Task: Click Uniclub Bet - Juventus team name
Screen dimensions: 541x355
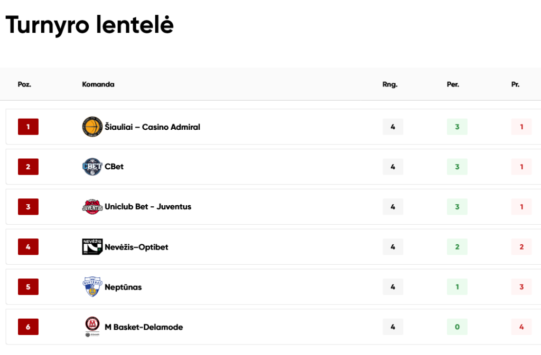Action: point(148,207)
